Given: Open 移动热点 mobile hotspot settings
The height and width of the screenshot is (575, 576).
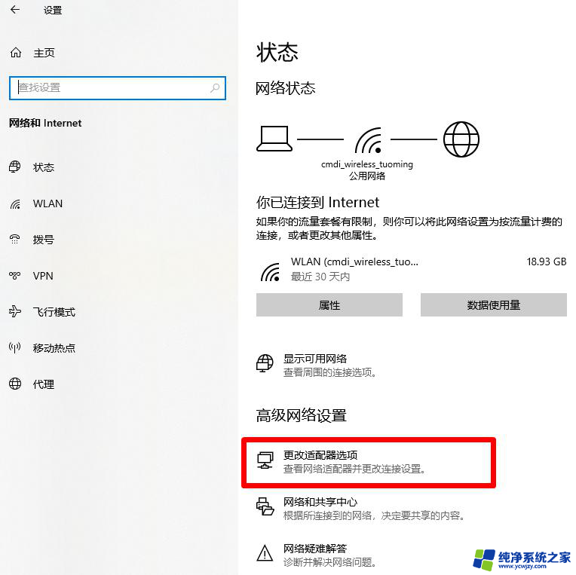Looking at the screenshot, I should 54,348.
